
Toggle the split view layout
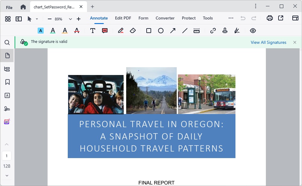click(x=19, y=19)
